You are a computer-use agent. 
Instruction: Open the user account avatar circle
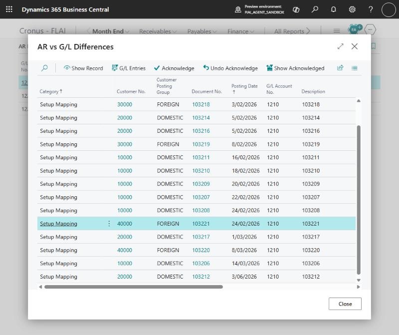click(x=389, y=9)
